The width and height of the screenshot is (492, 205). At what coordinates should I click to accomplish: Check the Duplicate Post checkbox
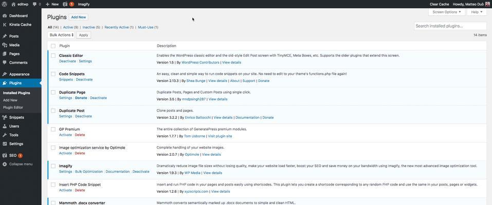click(53, 111)
